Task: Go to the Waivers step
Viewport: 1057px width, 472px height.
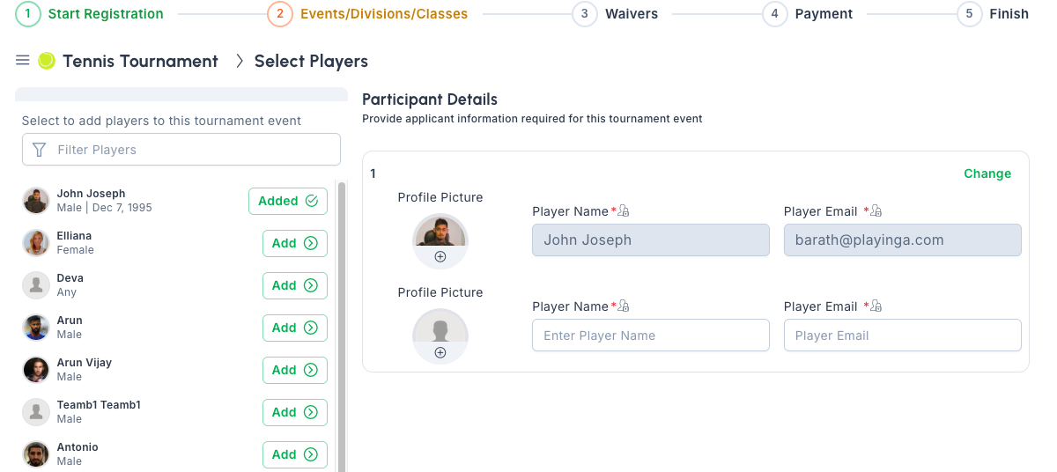Action: coord(615,14)
